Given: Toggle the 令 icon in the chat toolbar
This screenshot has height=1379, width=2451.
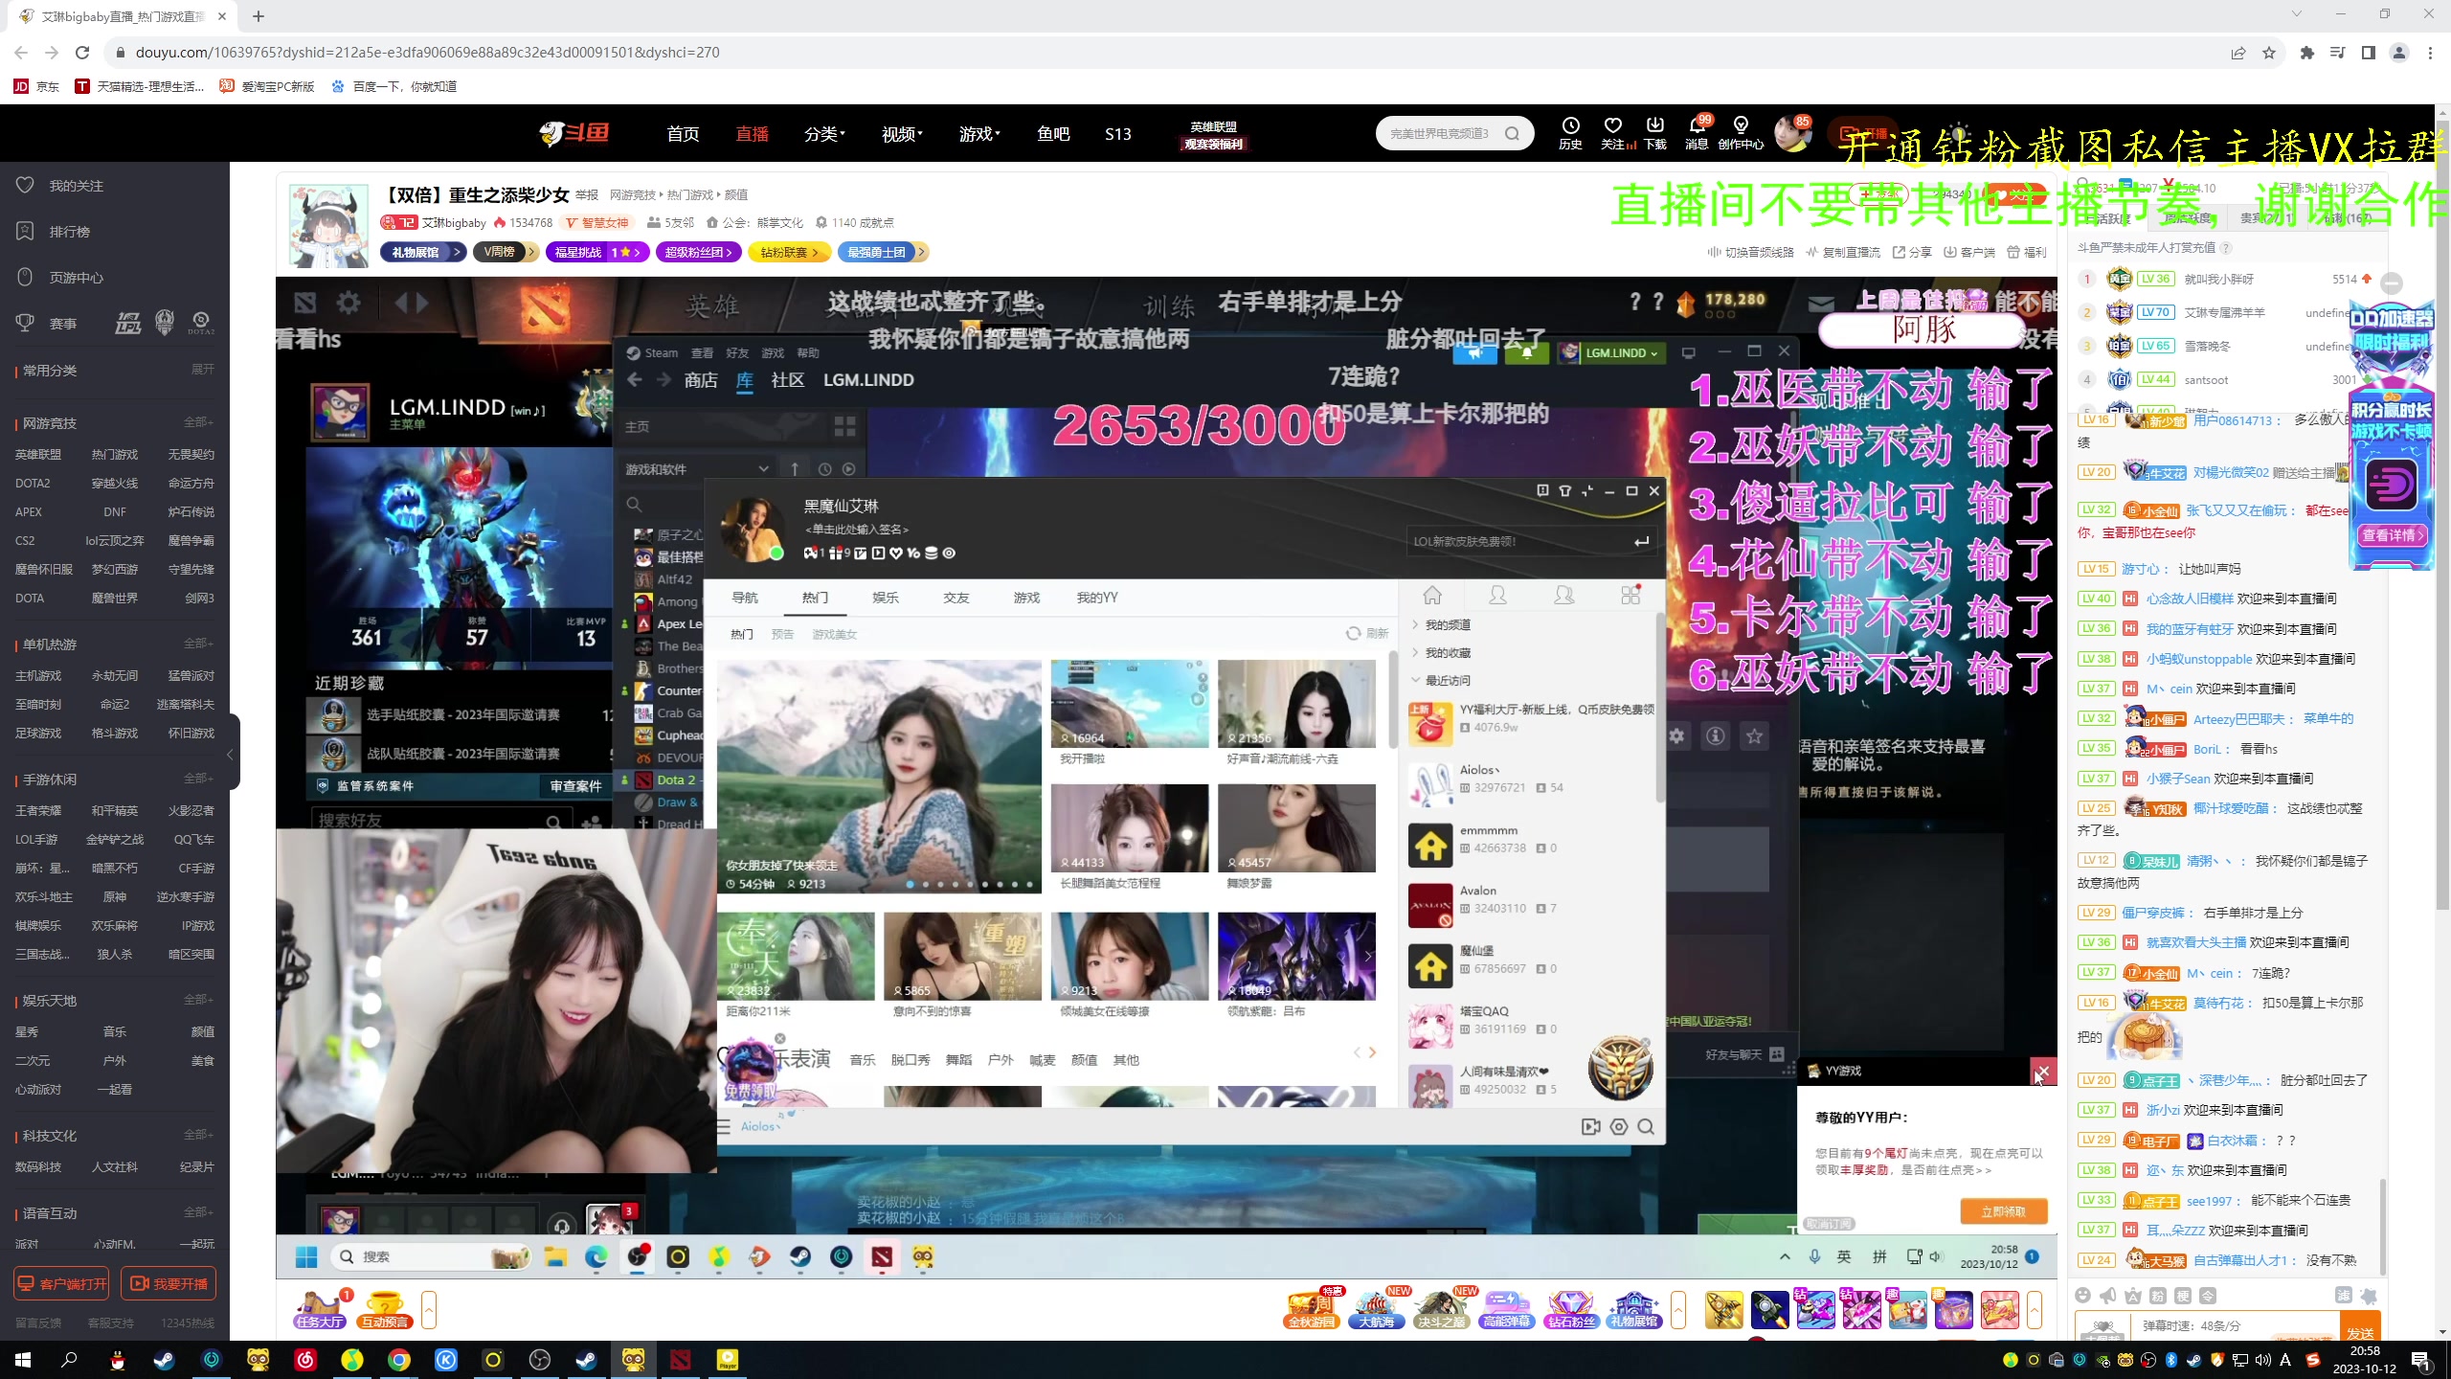Looking at the screenshot, I should pyautogui.click(x=2208, y=1295).
